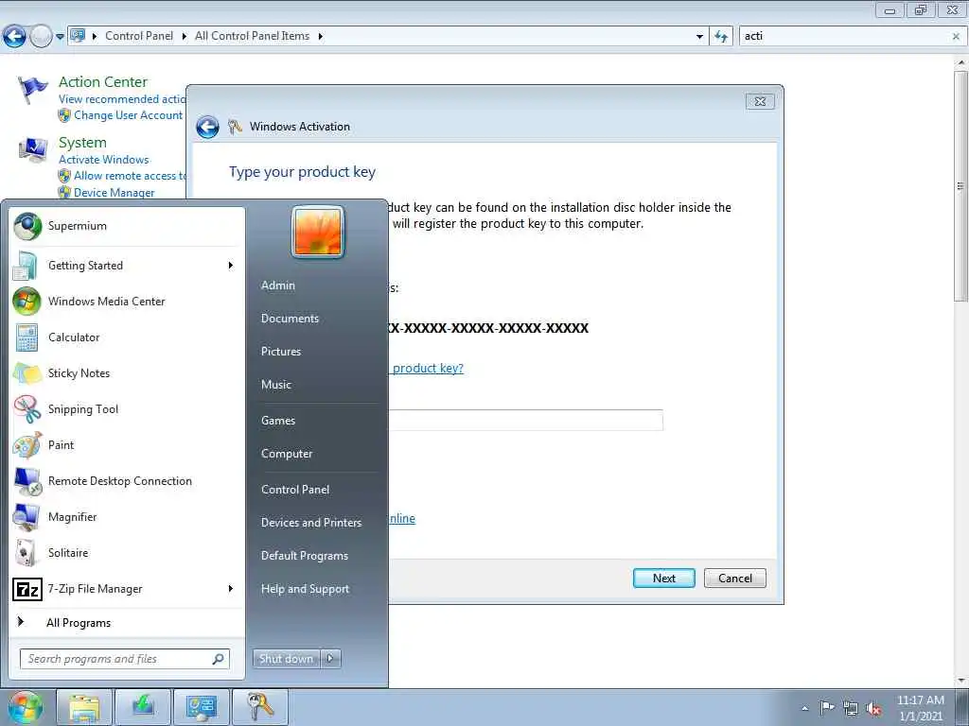
Task: Clear the Control Panel search text
Action: tap(956, 37)
